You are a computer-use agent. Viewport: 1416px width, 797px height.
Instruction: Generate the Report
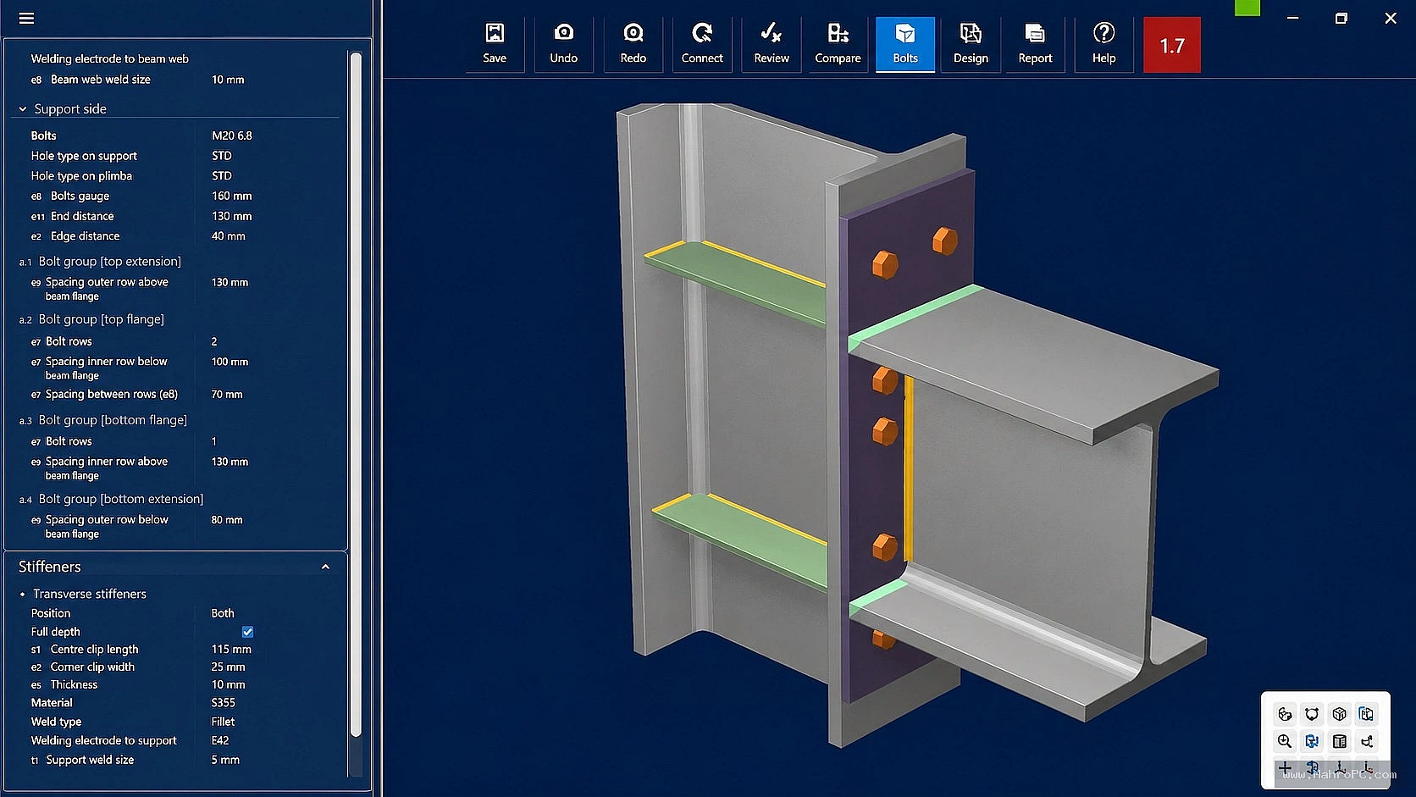(1035, 44)
